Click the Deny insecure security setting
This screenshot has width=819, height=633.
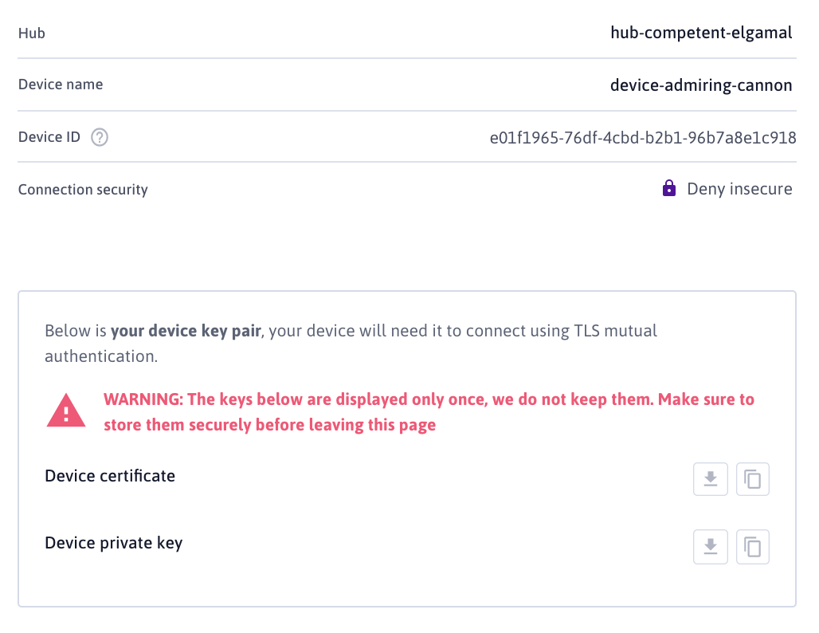click(739, 189)
